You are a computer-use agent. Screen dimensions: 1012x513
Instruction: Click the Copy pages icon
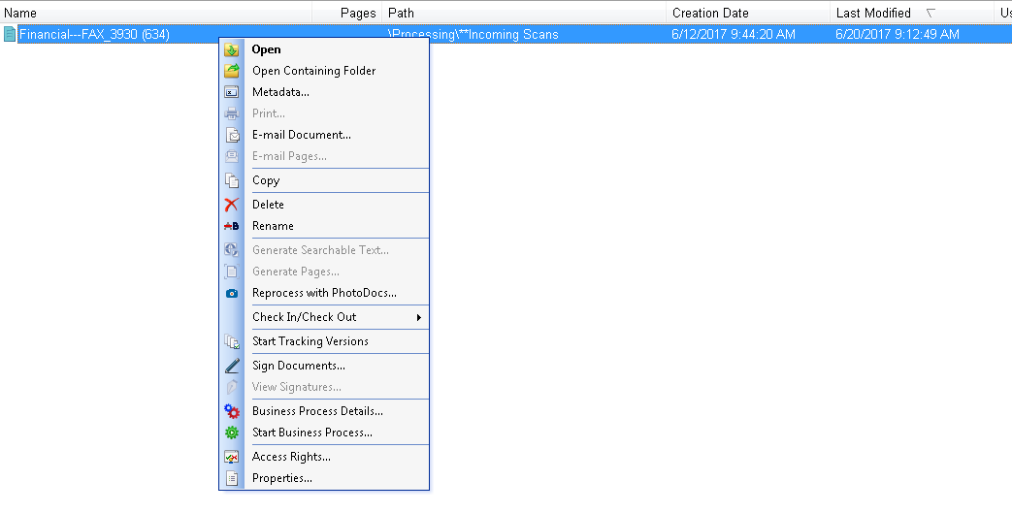pos(232,180)
